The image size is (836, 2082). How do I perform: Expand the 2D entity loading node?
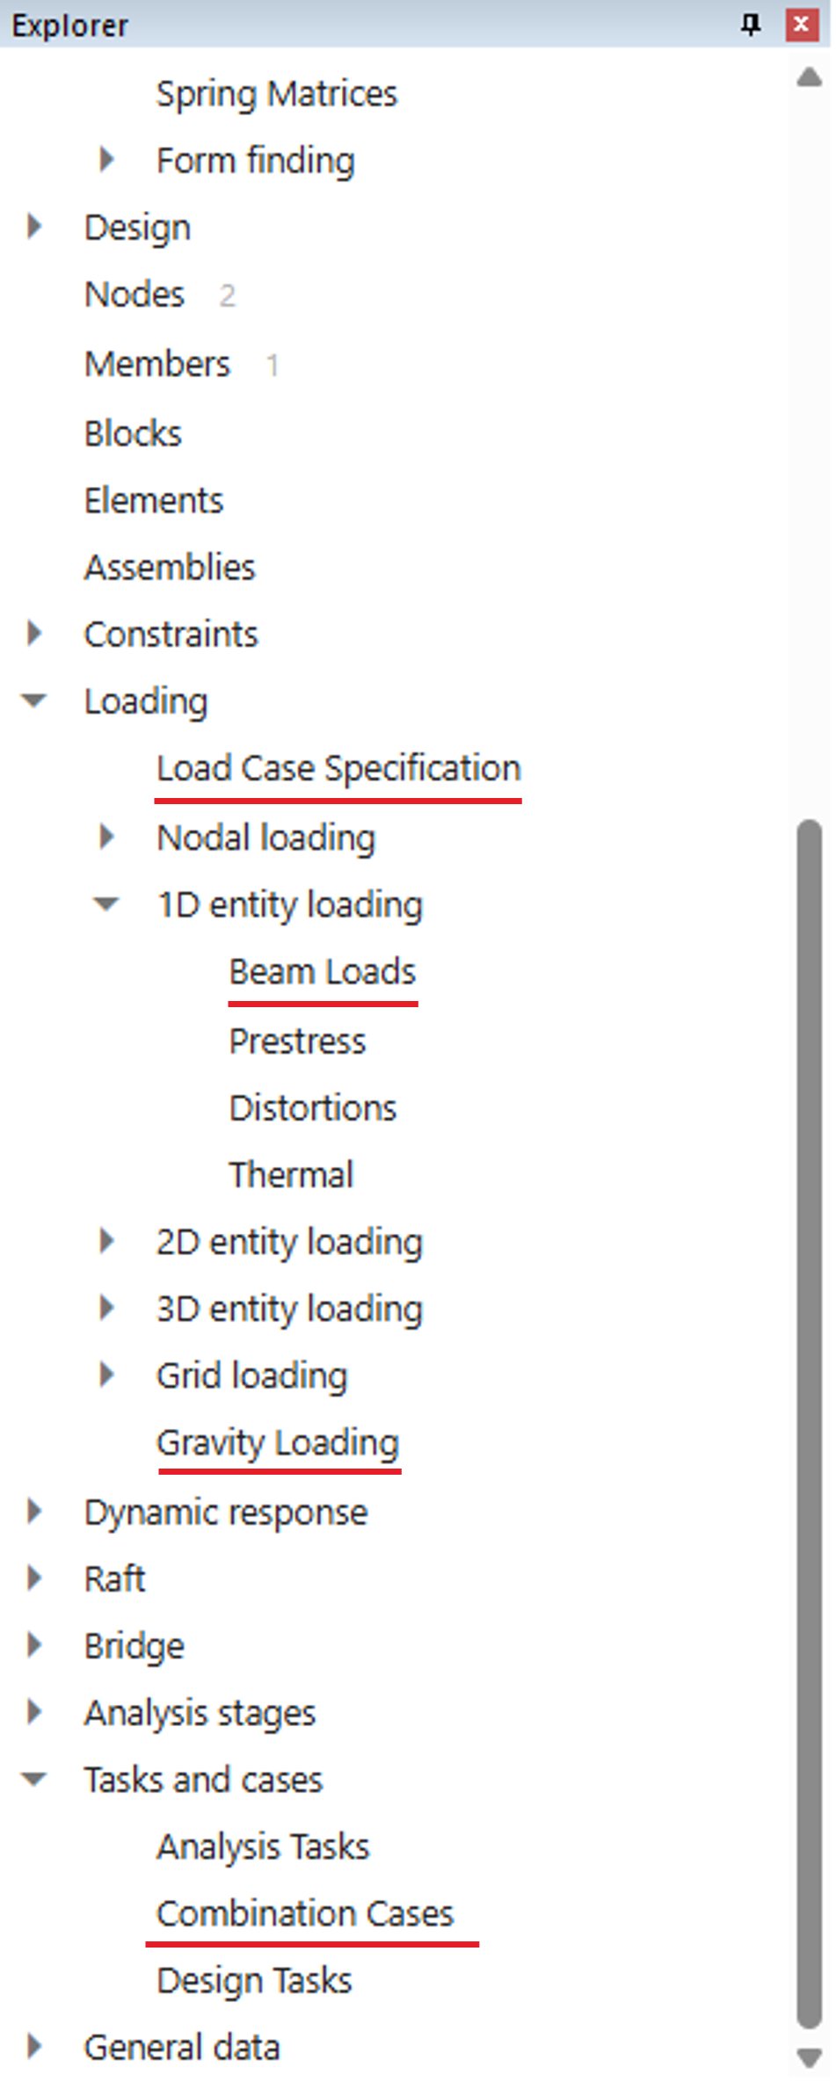[x=106, y=1241]
